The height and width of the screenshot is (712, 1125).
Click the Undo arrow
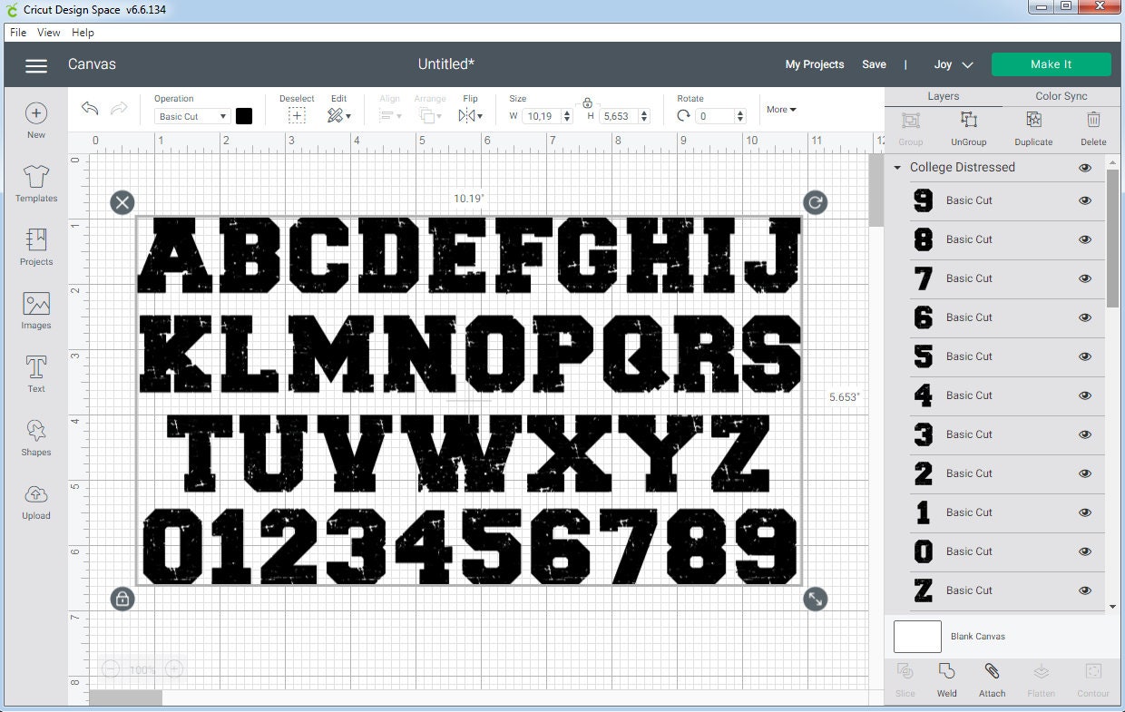[x=89, y=108]
